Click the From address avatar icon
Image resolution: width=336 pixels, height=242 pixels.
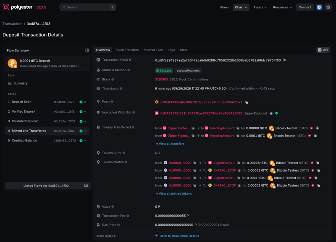[x=157, y=102]
